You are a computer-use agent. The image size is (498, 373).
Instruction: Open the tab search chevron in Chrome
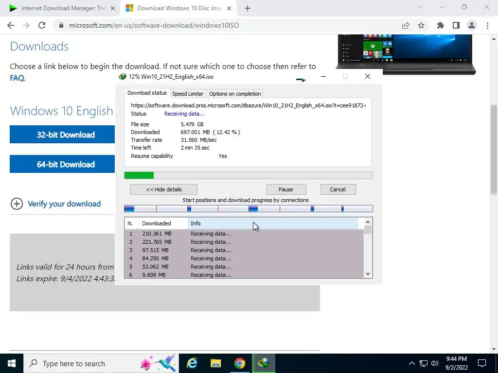click(x=420, y=7)
